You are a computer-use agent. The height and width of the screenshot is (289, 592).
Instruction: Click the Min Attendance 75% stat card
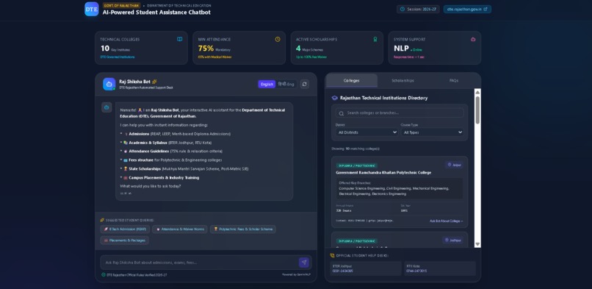click(239, 48)
